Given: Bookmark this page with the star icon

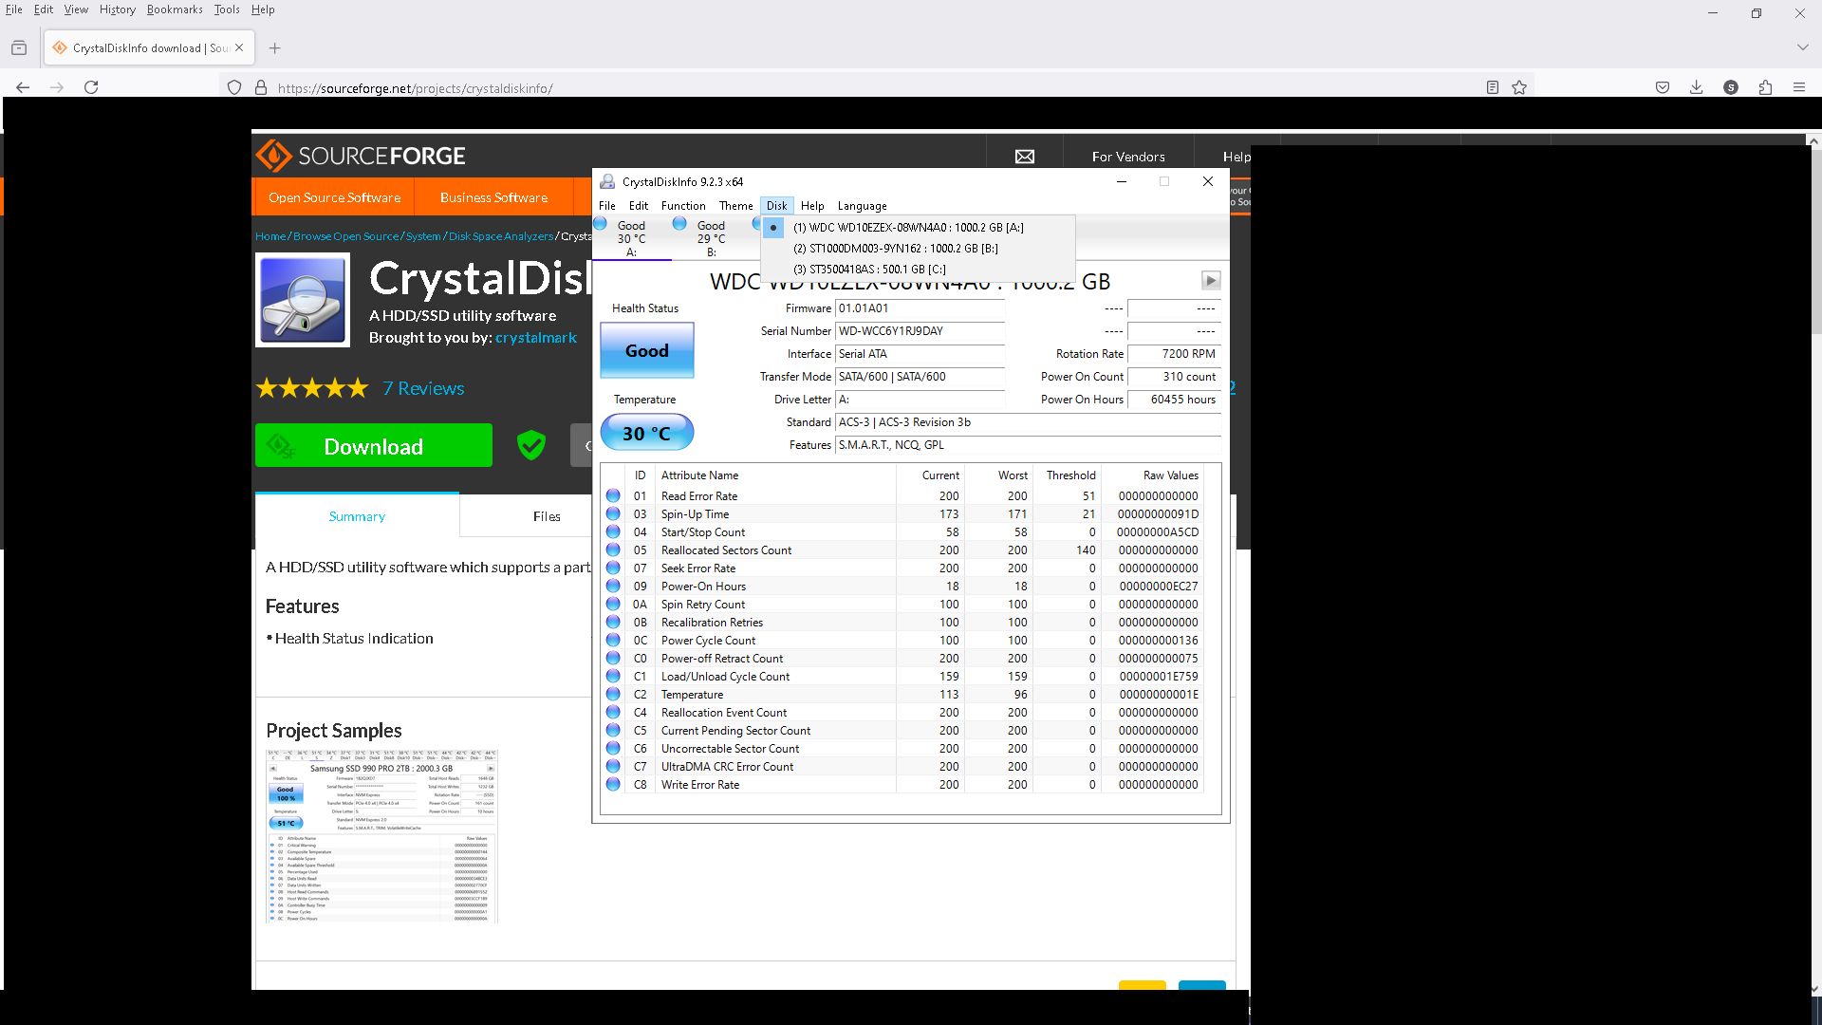Looking at the screenshot, I should (1519, 87).
